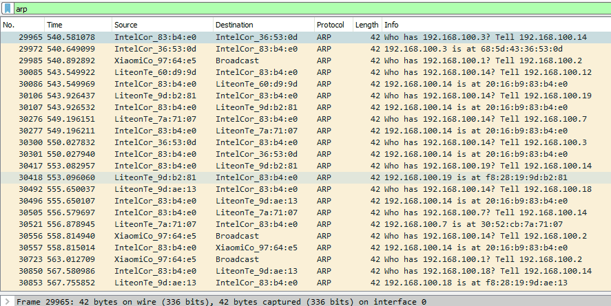Click the Info column header
Screen dimensions: 611x306
(482, 25)
